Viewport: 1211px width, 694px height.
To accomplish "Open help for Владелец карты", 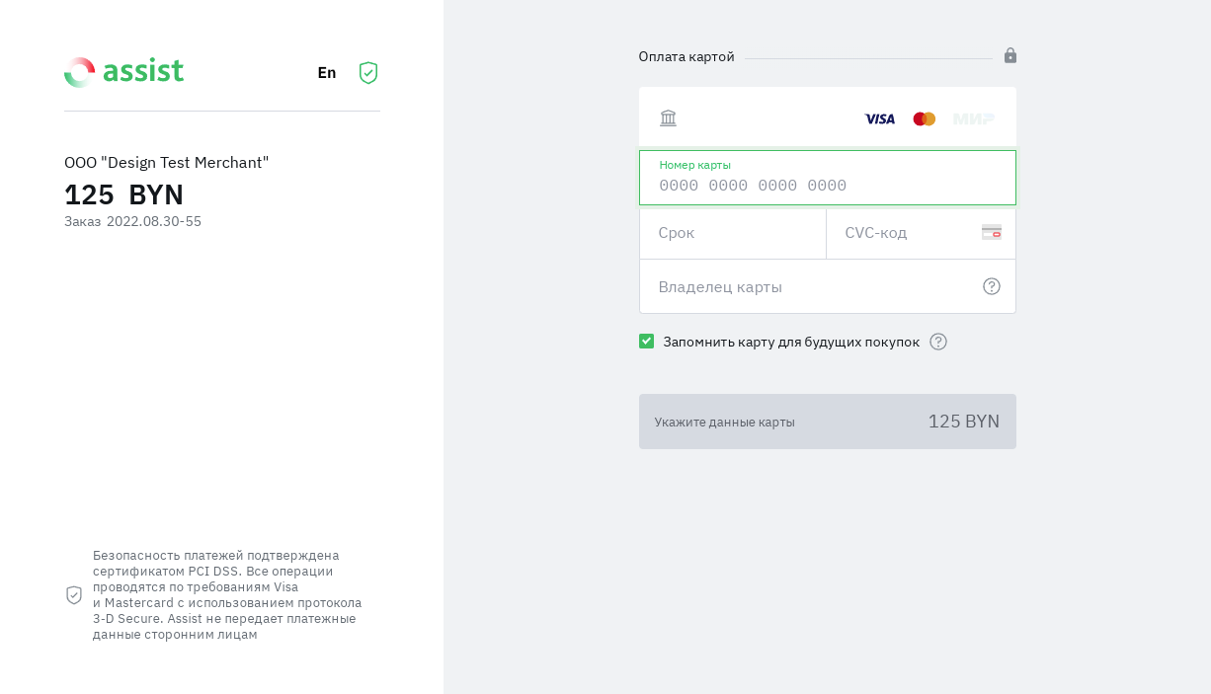I will click(991, 286).
